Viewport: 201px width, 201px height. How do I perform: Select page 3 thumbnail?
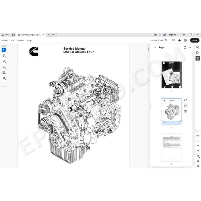[x=171, y=147]
